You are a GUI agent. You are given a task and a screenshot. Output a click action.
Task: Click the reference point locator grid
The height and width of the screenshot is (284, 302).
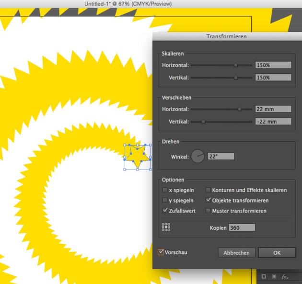(x=166, y=227)
